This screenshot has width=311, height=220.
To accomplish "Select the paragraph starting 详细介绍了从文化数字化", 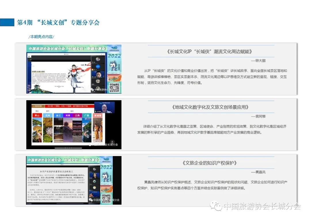I will [x=212, y=129].
